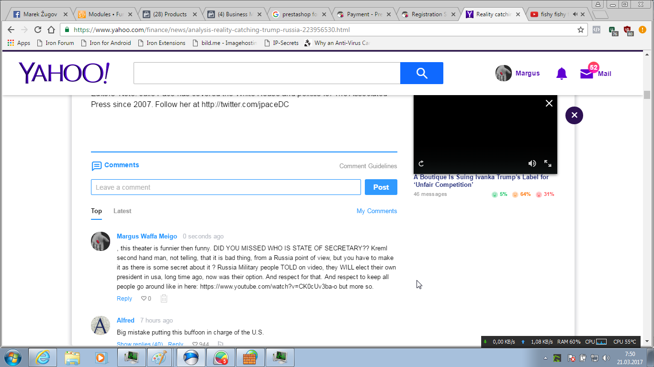Go to browser home page icon
Screen dimensions: 654x367
click(x=51, y=30)
